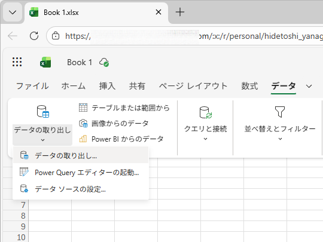Click the site lock icon in the address bar
The image size is (323, 242).
coord(56,36)
